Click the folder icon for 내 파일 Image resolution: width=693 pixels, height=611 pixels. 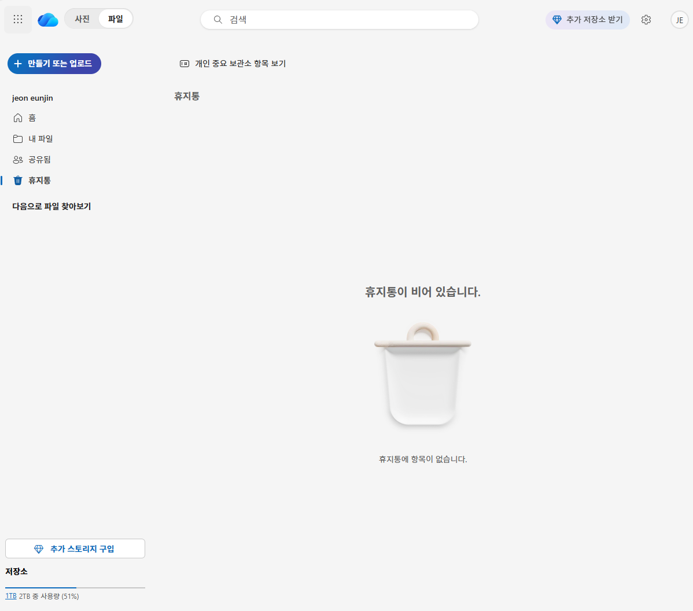tap(18, 139)
